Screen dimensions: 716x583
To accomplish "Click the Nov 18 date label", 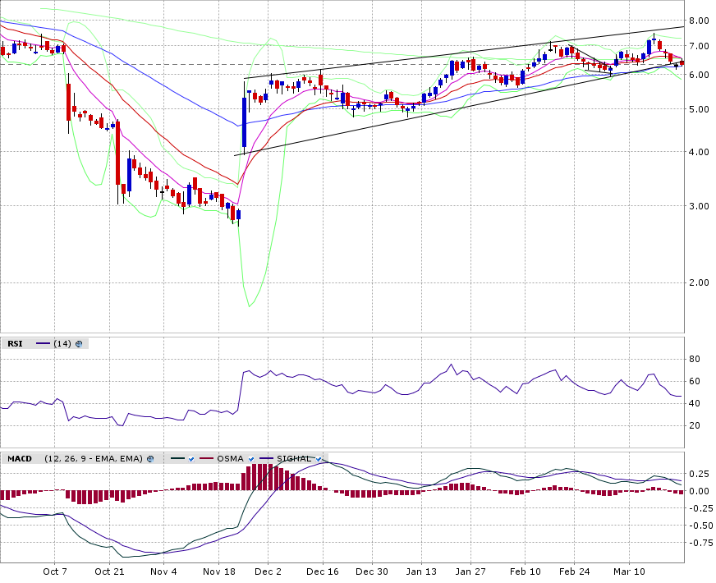I will (218, 572).
